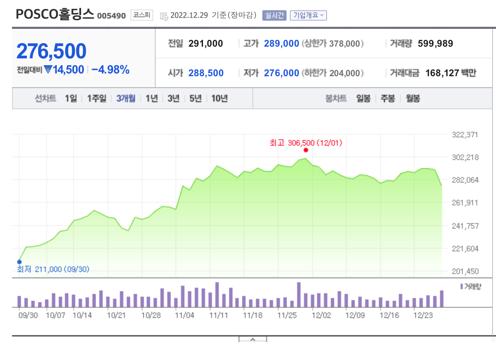This screenshot has height=342, width=496.
Task: Click the 거래량 volume legend marker
Action: point(461,286)
